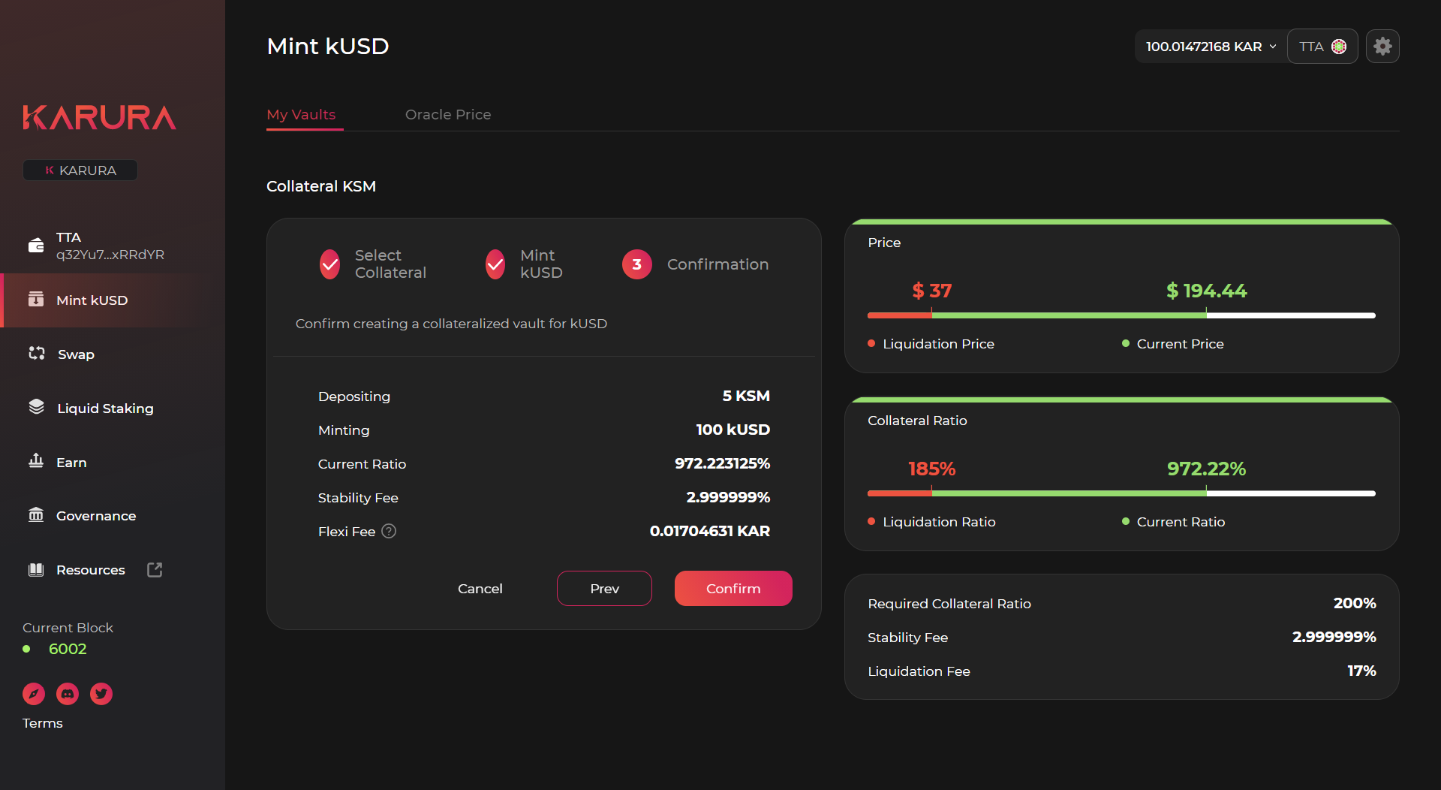Click the Current Price legend label
Screen dimensions: 1441x790
(1180, 344)
